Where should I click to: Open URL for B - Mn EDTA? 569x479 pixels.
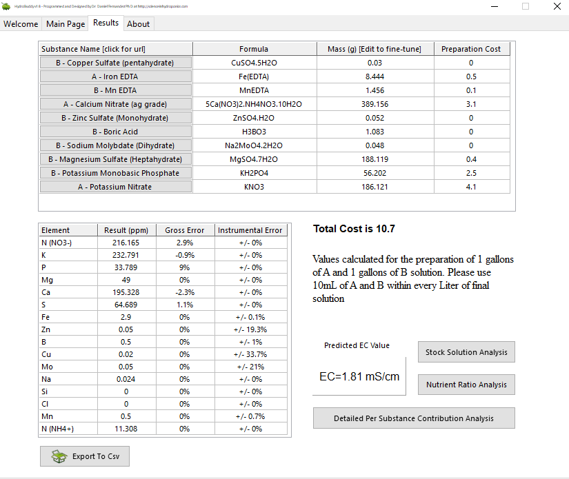[116, 90]
